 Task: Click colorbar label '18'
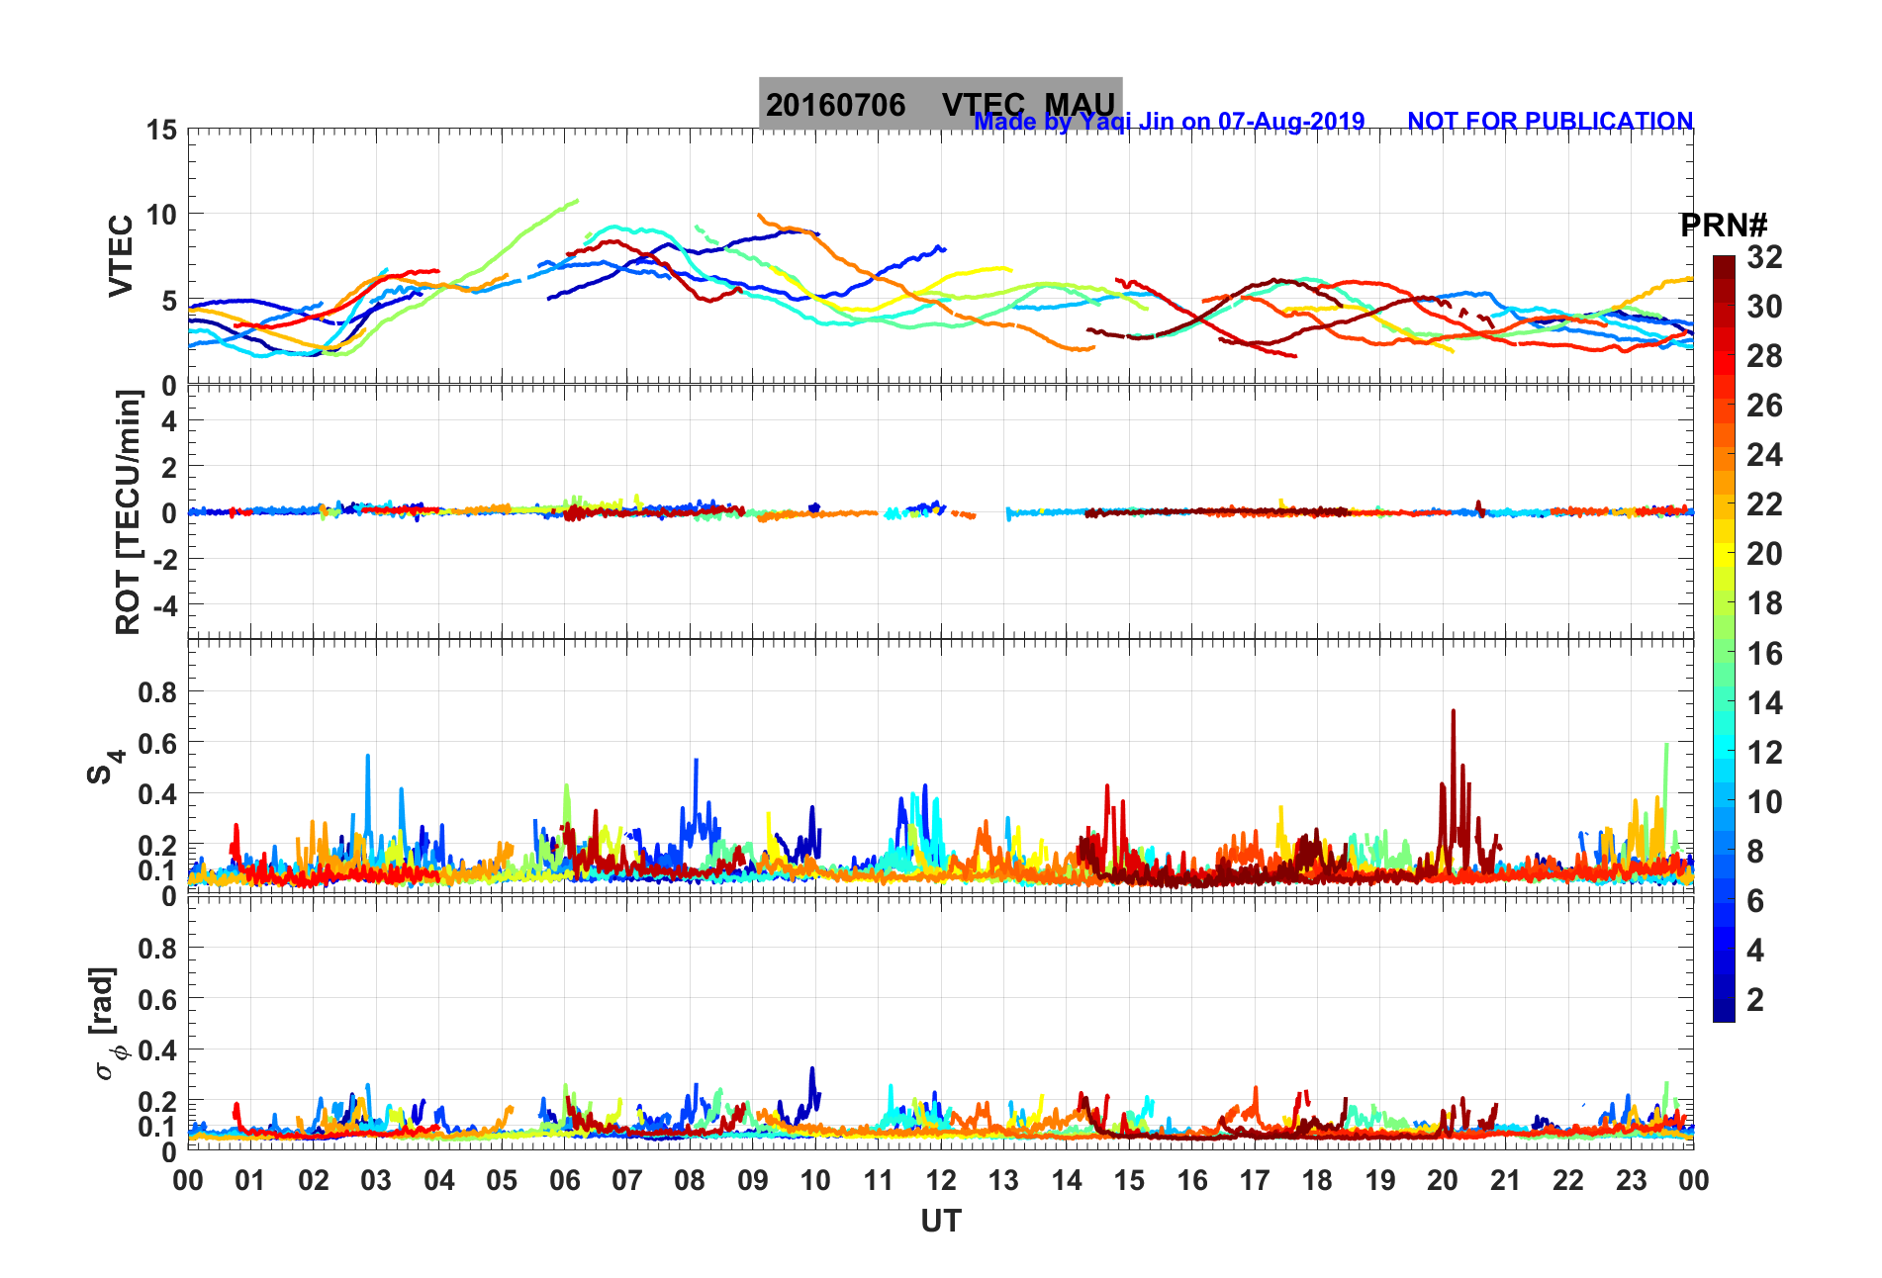[1764, 603]
